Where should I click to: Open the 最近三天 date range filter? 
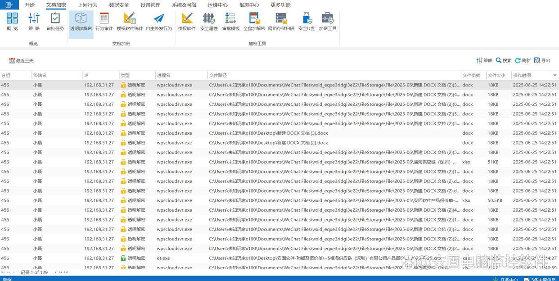point(21,61)
